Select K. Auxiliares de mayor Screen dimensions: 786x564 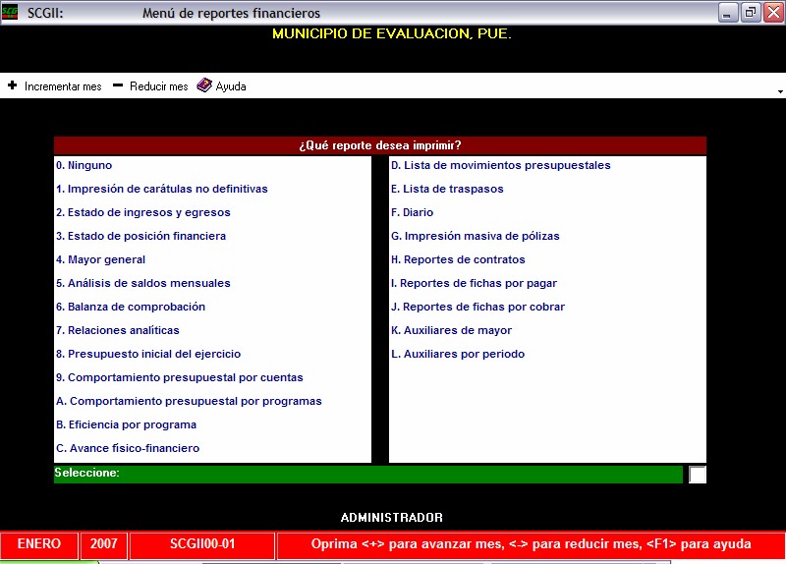pos(451,330)
